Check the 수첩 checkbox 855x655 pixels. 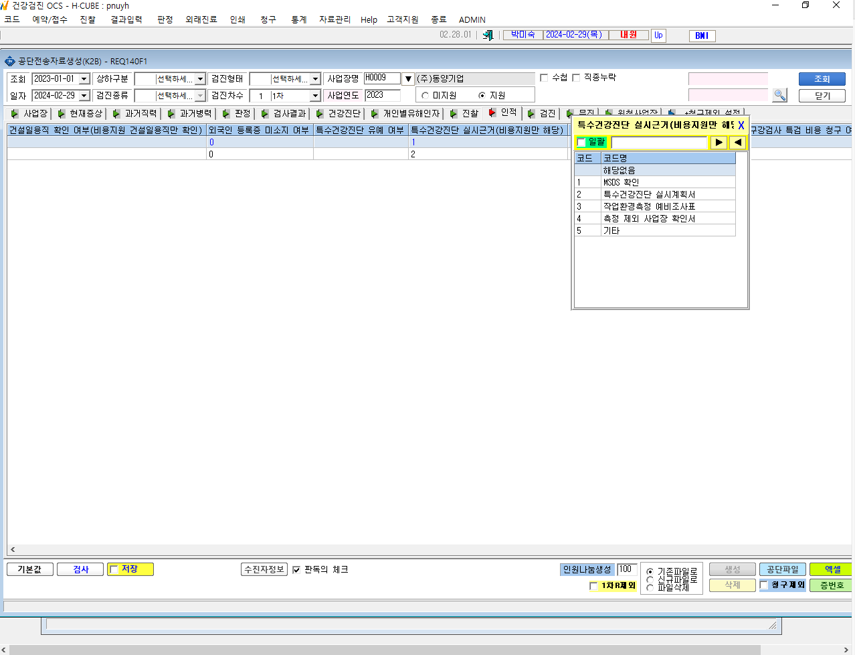point(544,78)
